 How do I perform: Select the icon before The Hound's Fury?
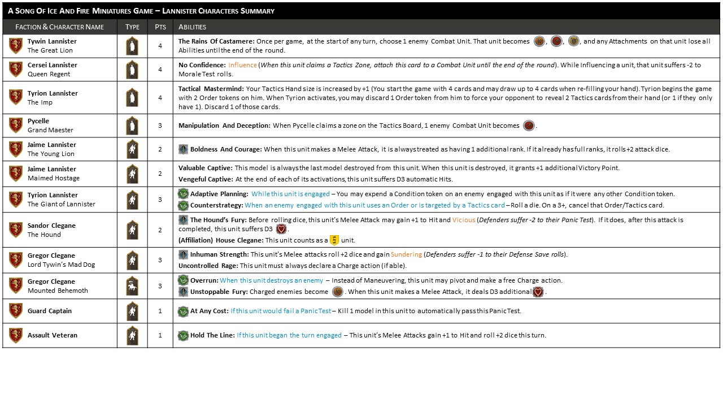pyautogui.click(x=183, y=220)
